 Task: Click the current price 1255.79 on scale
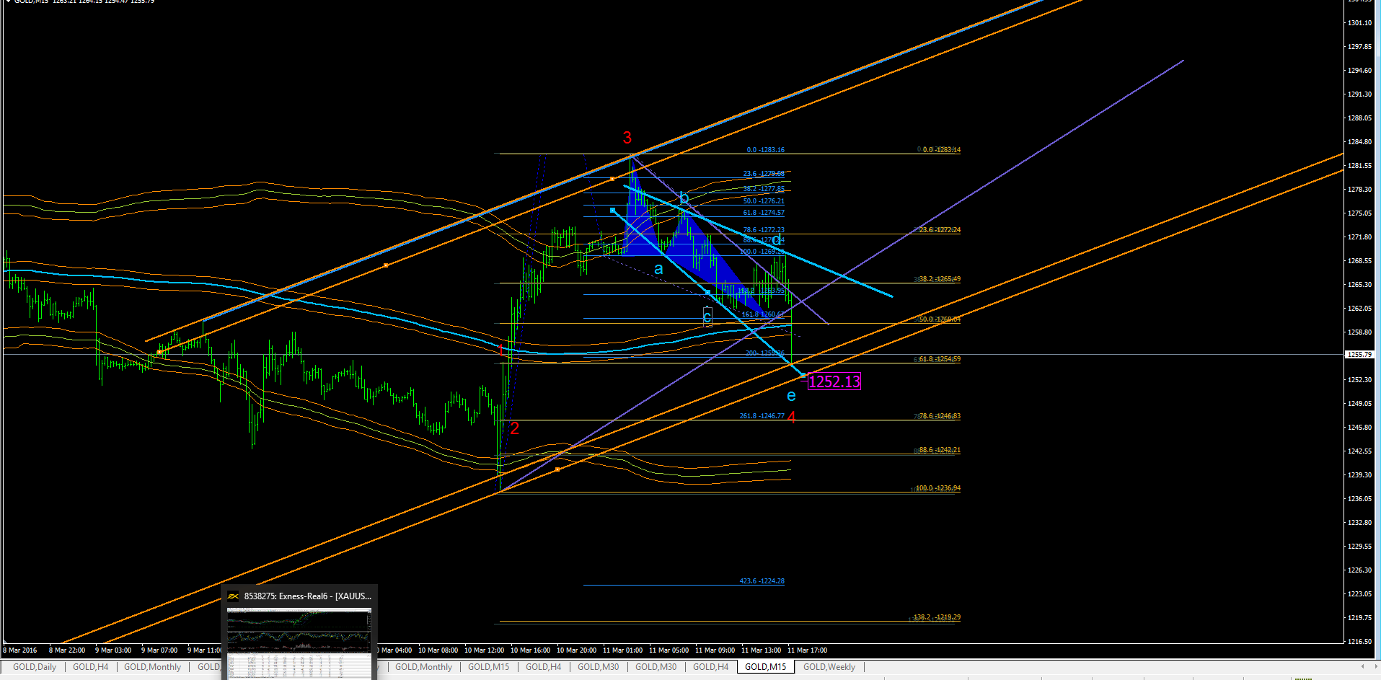pyautogui.click(x=1360, y=355)
